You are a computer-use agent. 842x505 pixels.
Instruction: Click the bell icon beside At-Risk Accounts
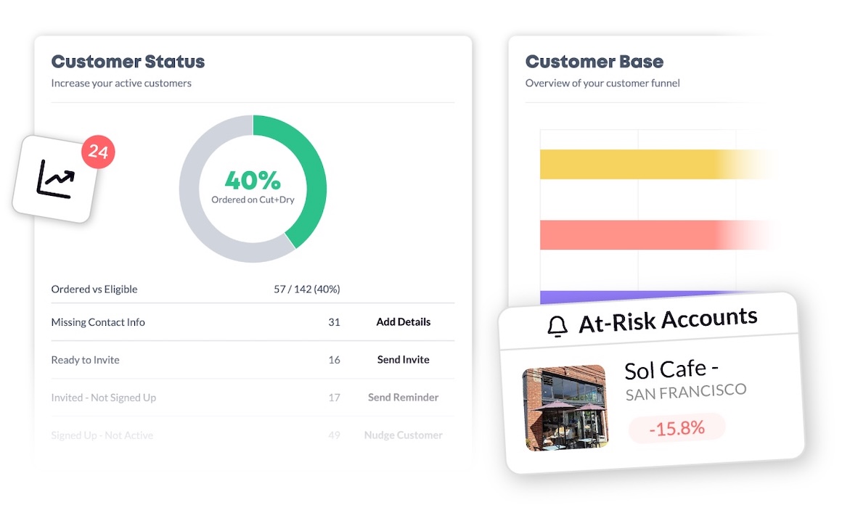coord(557,327)
